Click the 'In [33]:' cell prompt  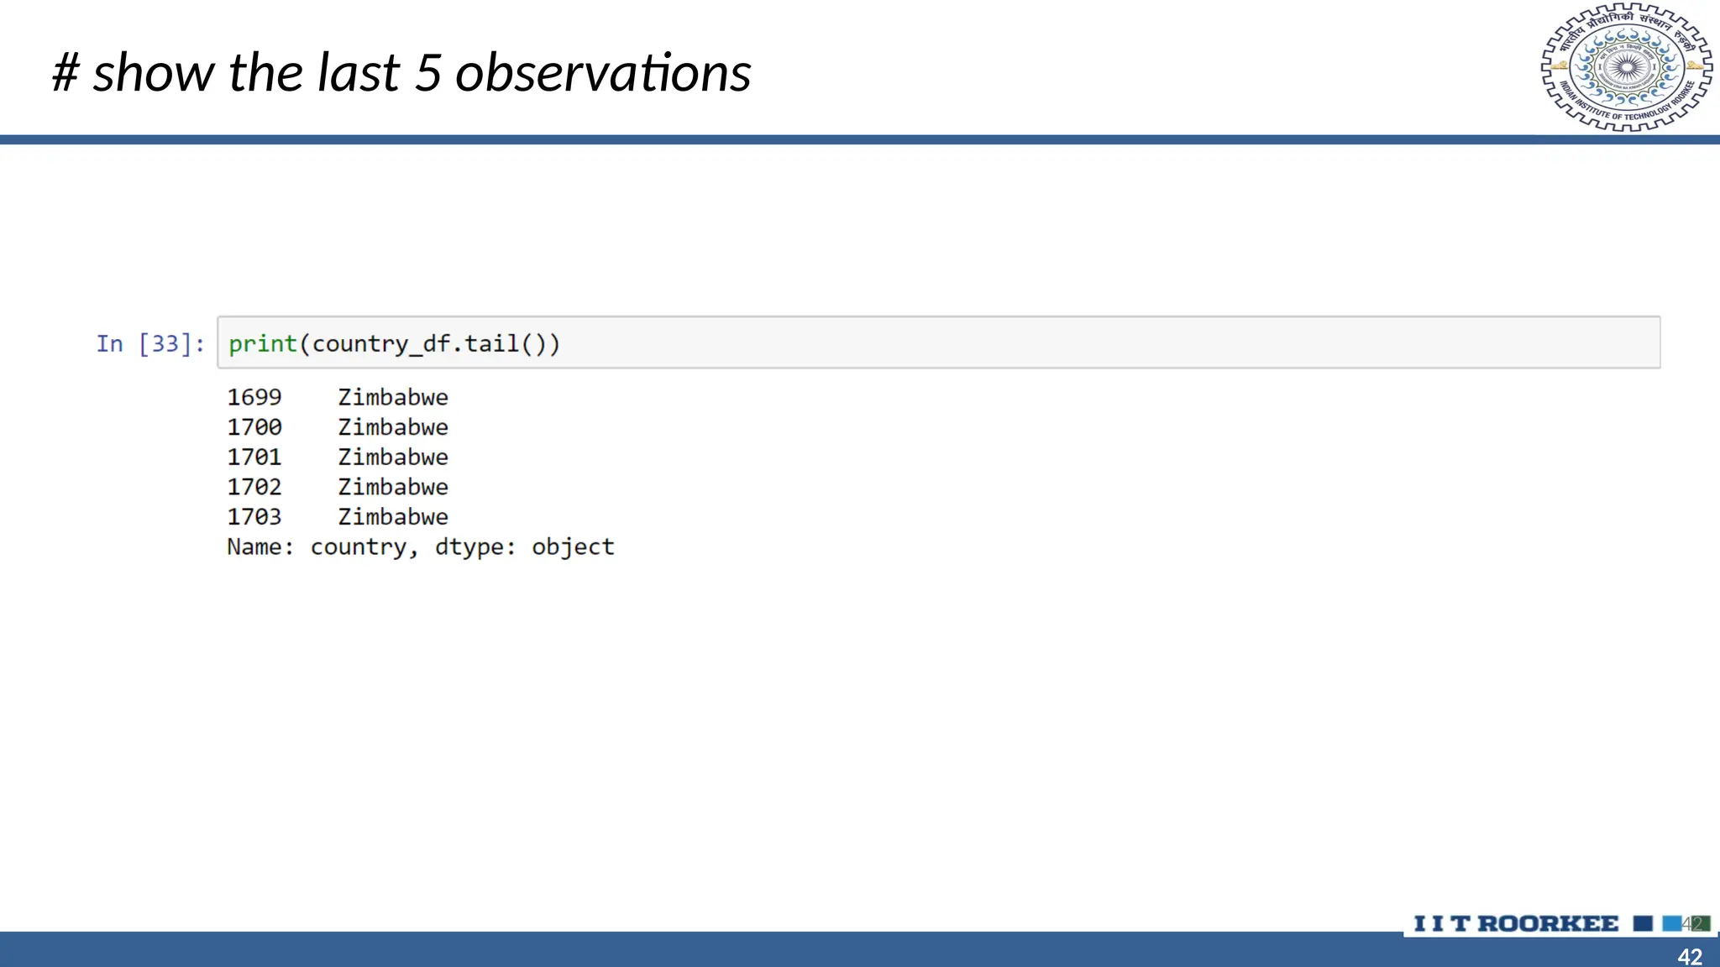[150, 343]
